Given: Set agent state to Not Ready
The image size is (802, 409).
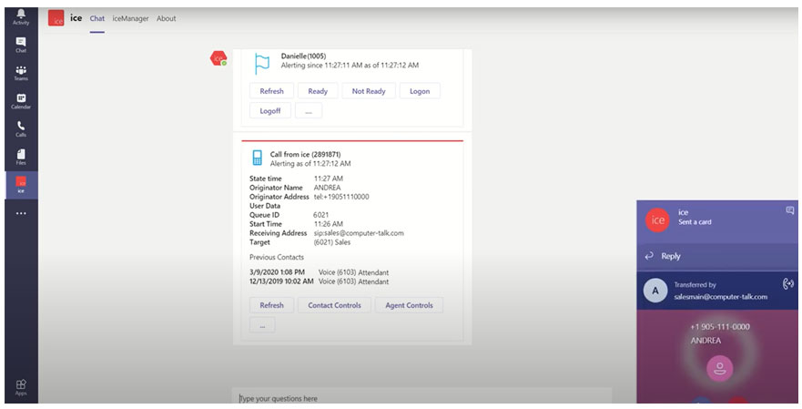Looking at the screenshot, I should (x=369, y=91).
